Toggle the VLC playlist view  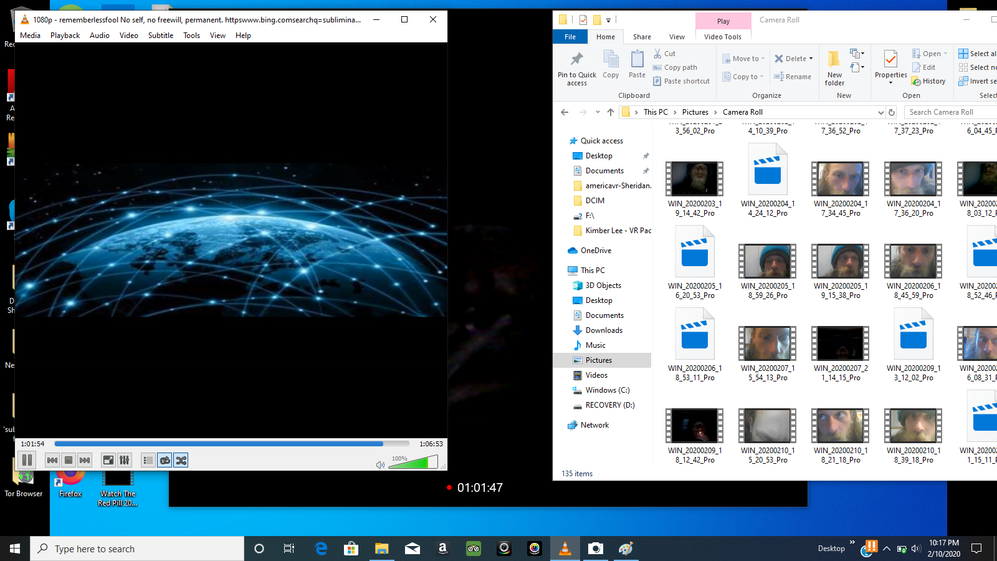(148, 460)
